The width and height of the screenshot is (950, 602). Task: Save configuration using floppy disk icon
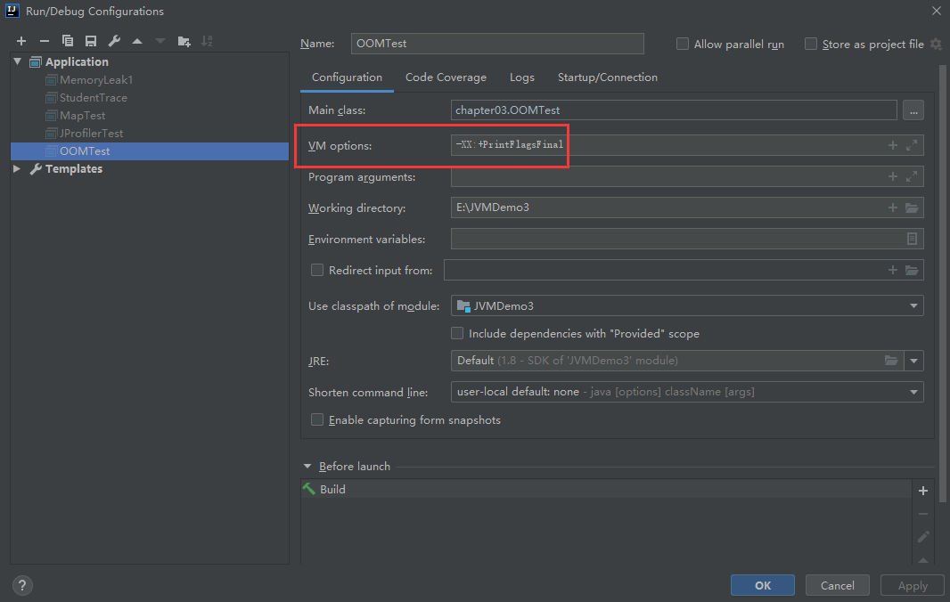point(91,41)
